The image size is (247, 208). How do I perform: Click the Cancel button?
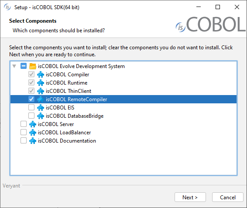pos(228,197)
